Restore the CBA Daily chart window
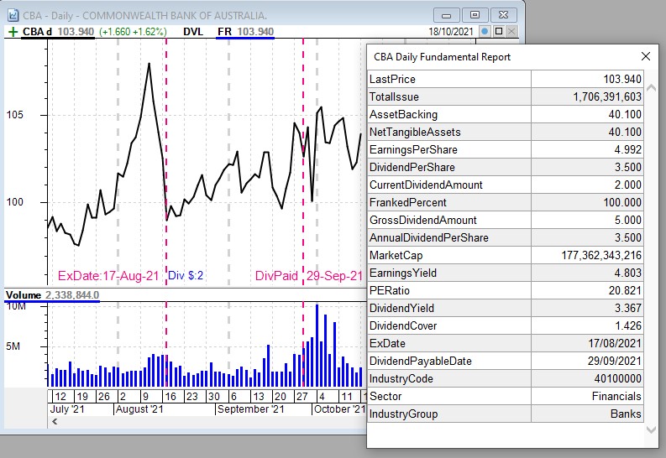This screenshot has height=458, width=666. tap(475, 15)
